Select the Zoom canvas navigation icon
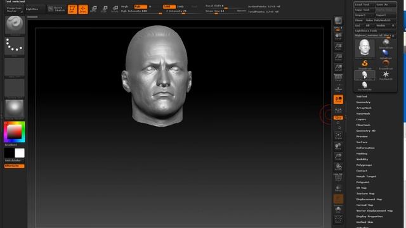This screenshot has height=228, width=406. pos(338,46)
